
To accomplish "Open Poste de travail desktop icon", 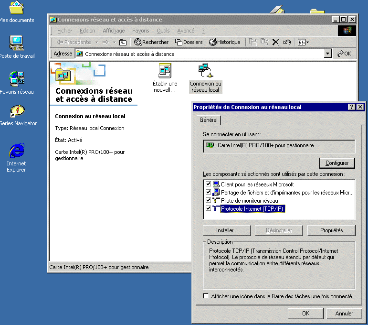I will pos(16,47).
